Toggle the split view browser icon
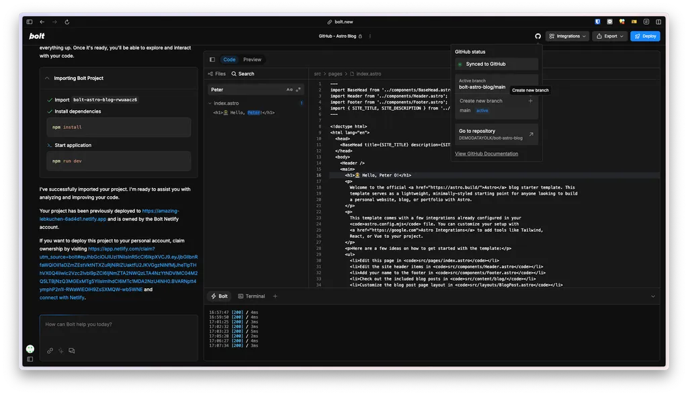This screenshot has width=688, height=395. pyautogui.click(x=658, y=21)
